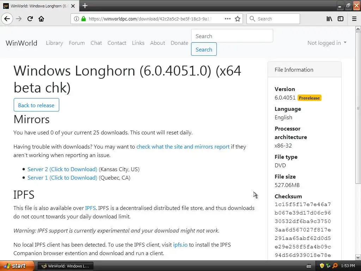
Task: Open the Links nav item
Action: coord(138,43)
